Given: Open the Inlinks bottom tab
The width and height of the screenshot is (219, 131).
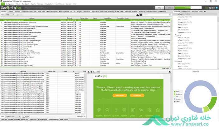Looking at the screenshot, I should tap(11, 120).
